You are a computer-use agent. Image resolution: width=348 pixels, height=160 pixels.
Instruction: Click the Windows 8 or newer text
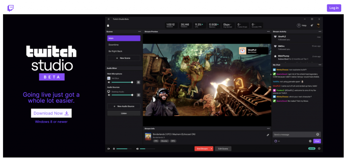pyautogui.click(x=51, y=122)
